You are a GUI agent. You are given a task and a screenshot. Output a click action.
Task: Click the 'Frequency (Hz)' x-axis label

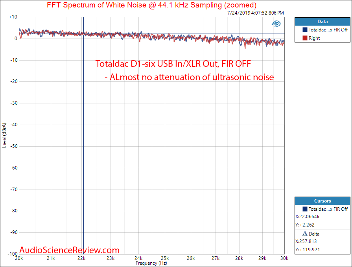coord(151,263)
